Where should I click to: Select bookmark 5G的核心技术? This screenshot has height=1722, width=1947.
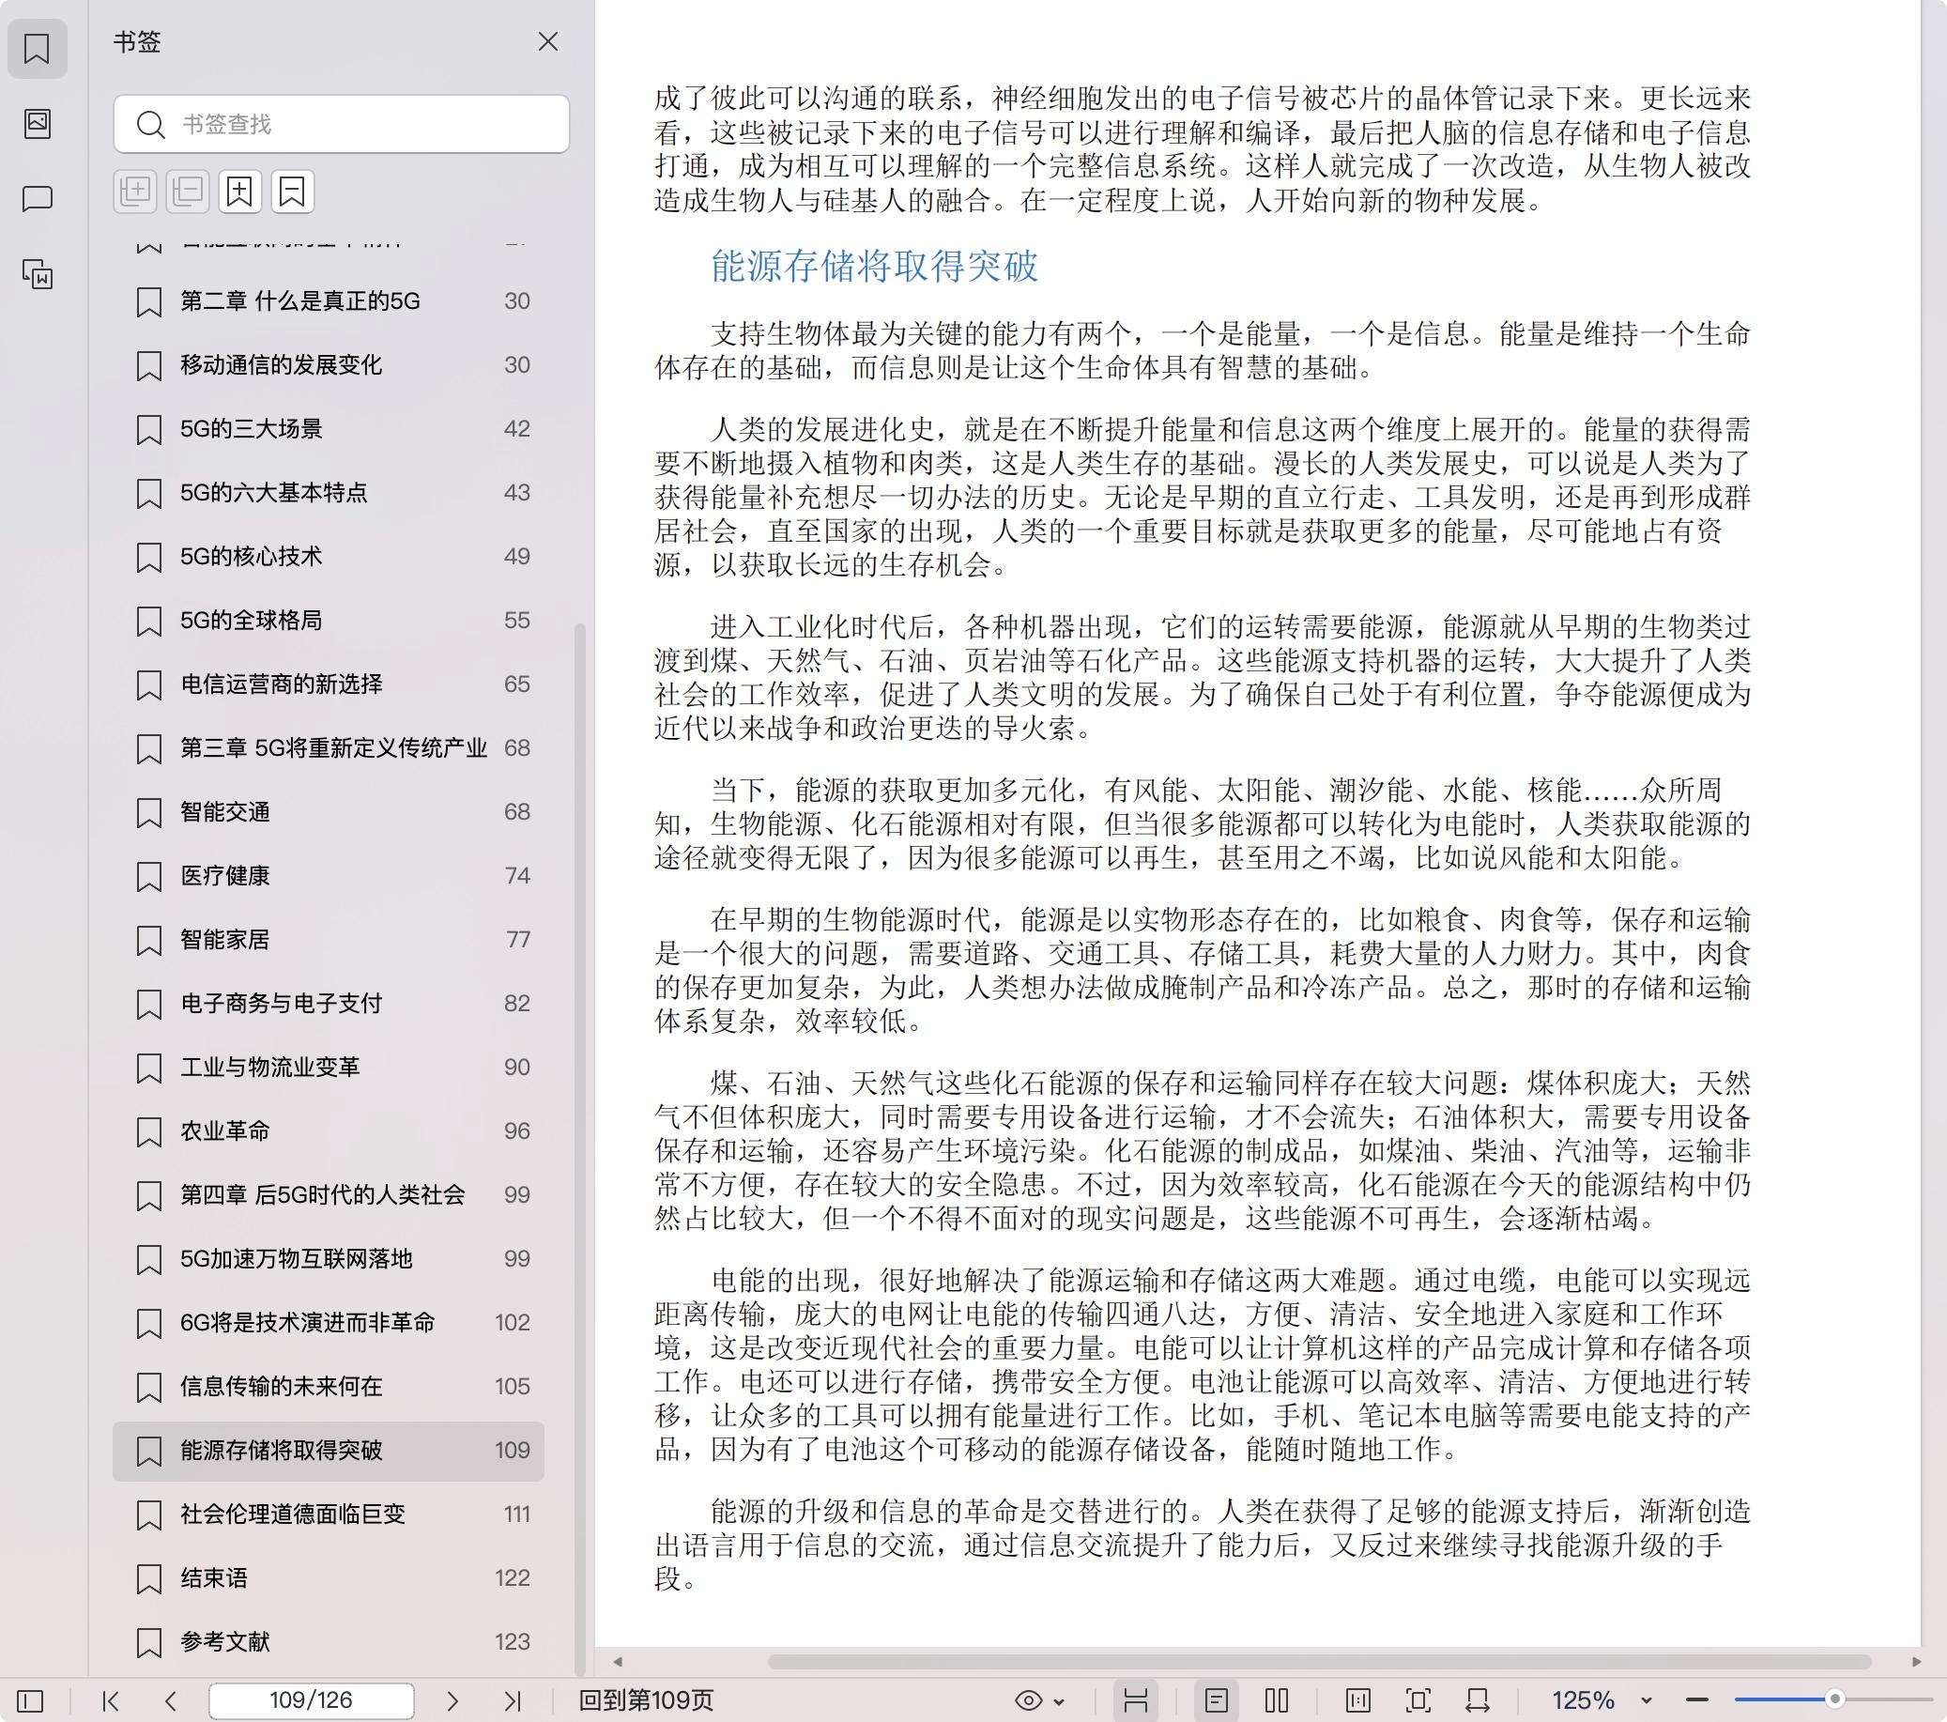tap(329, 557)
